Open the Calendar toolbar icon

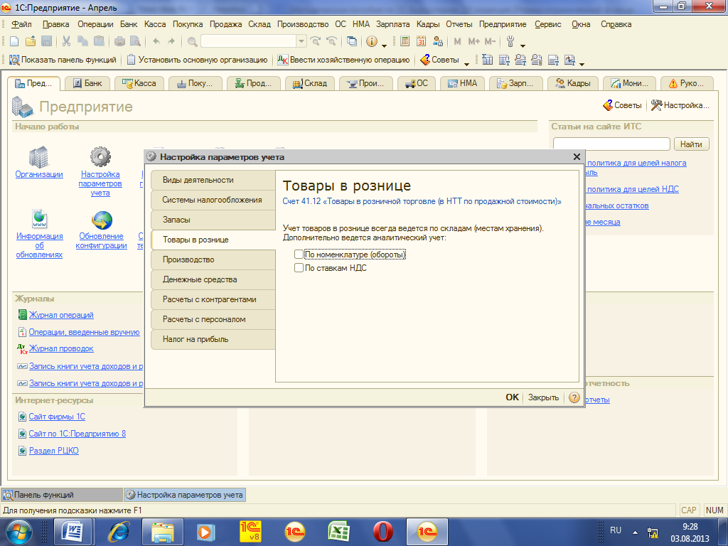[421, 41]
